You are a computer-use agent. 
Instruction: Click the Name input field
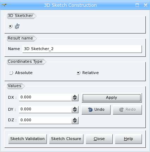(x=82, y=49)
